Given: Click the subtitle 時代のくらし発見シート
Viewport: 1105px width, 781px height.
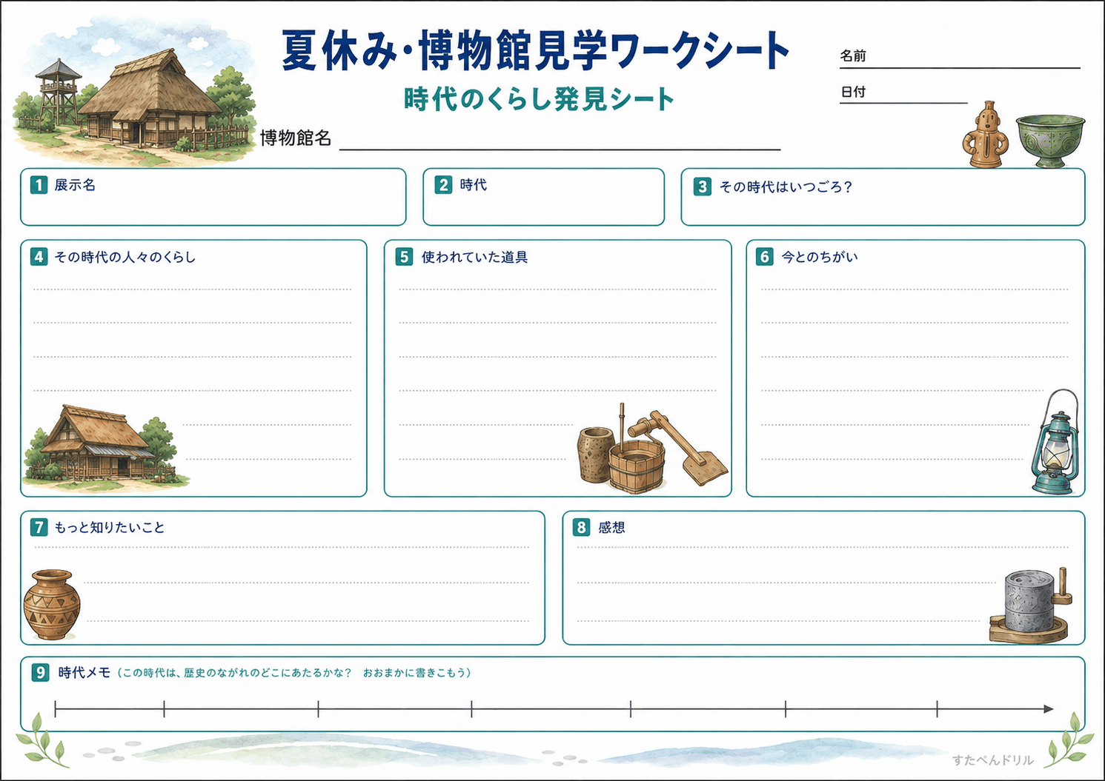Looking at the screenshot, I should [x=540, y=98].
